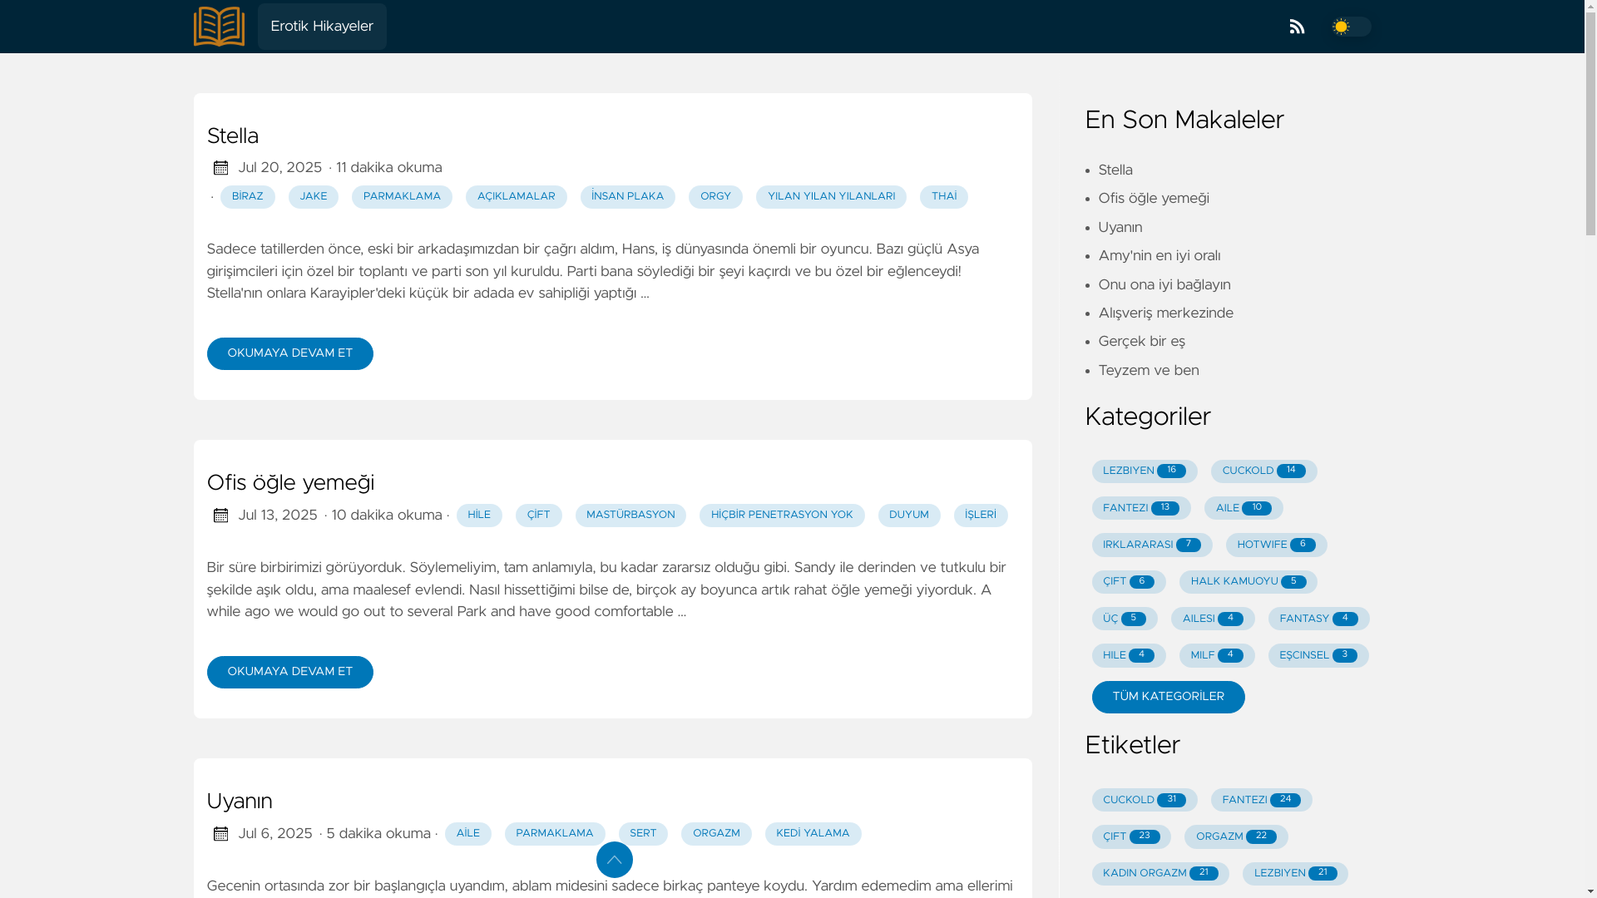Select the HİLE tag on Ofis post

point(479,516)
